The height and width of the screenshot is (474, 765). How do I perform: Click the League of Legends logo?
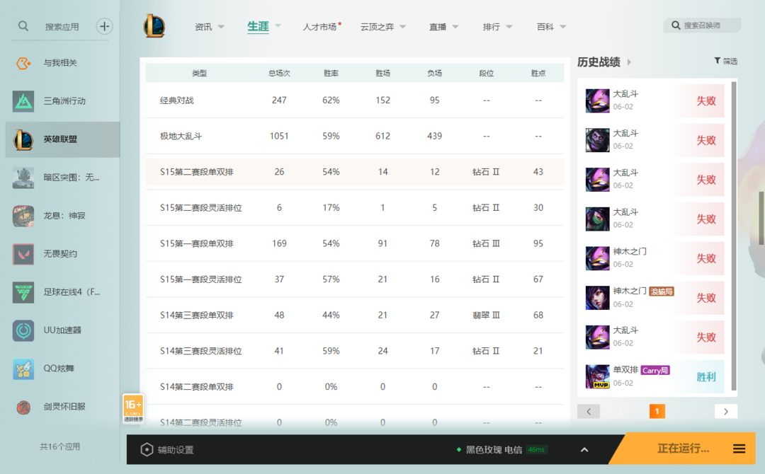point(154,25)
